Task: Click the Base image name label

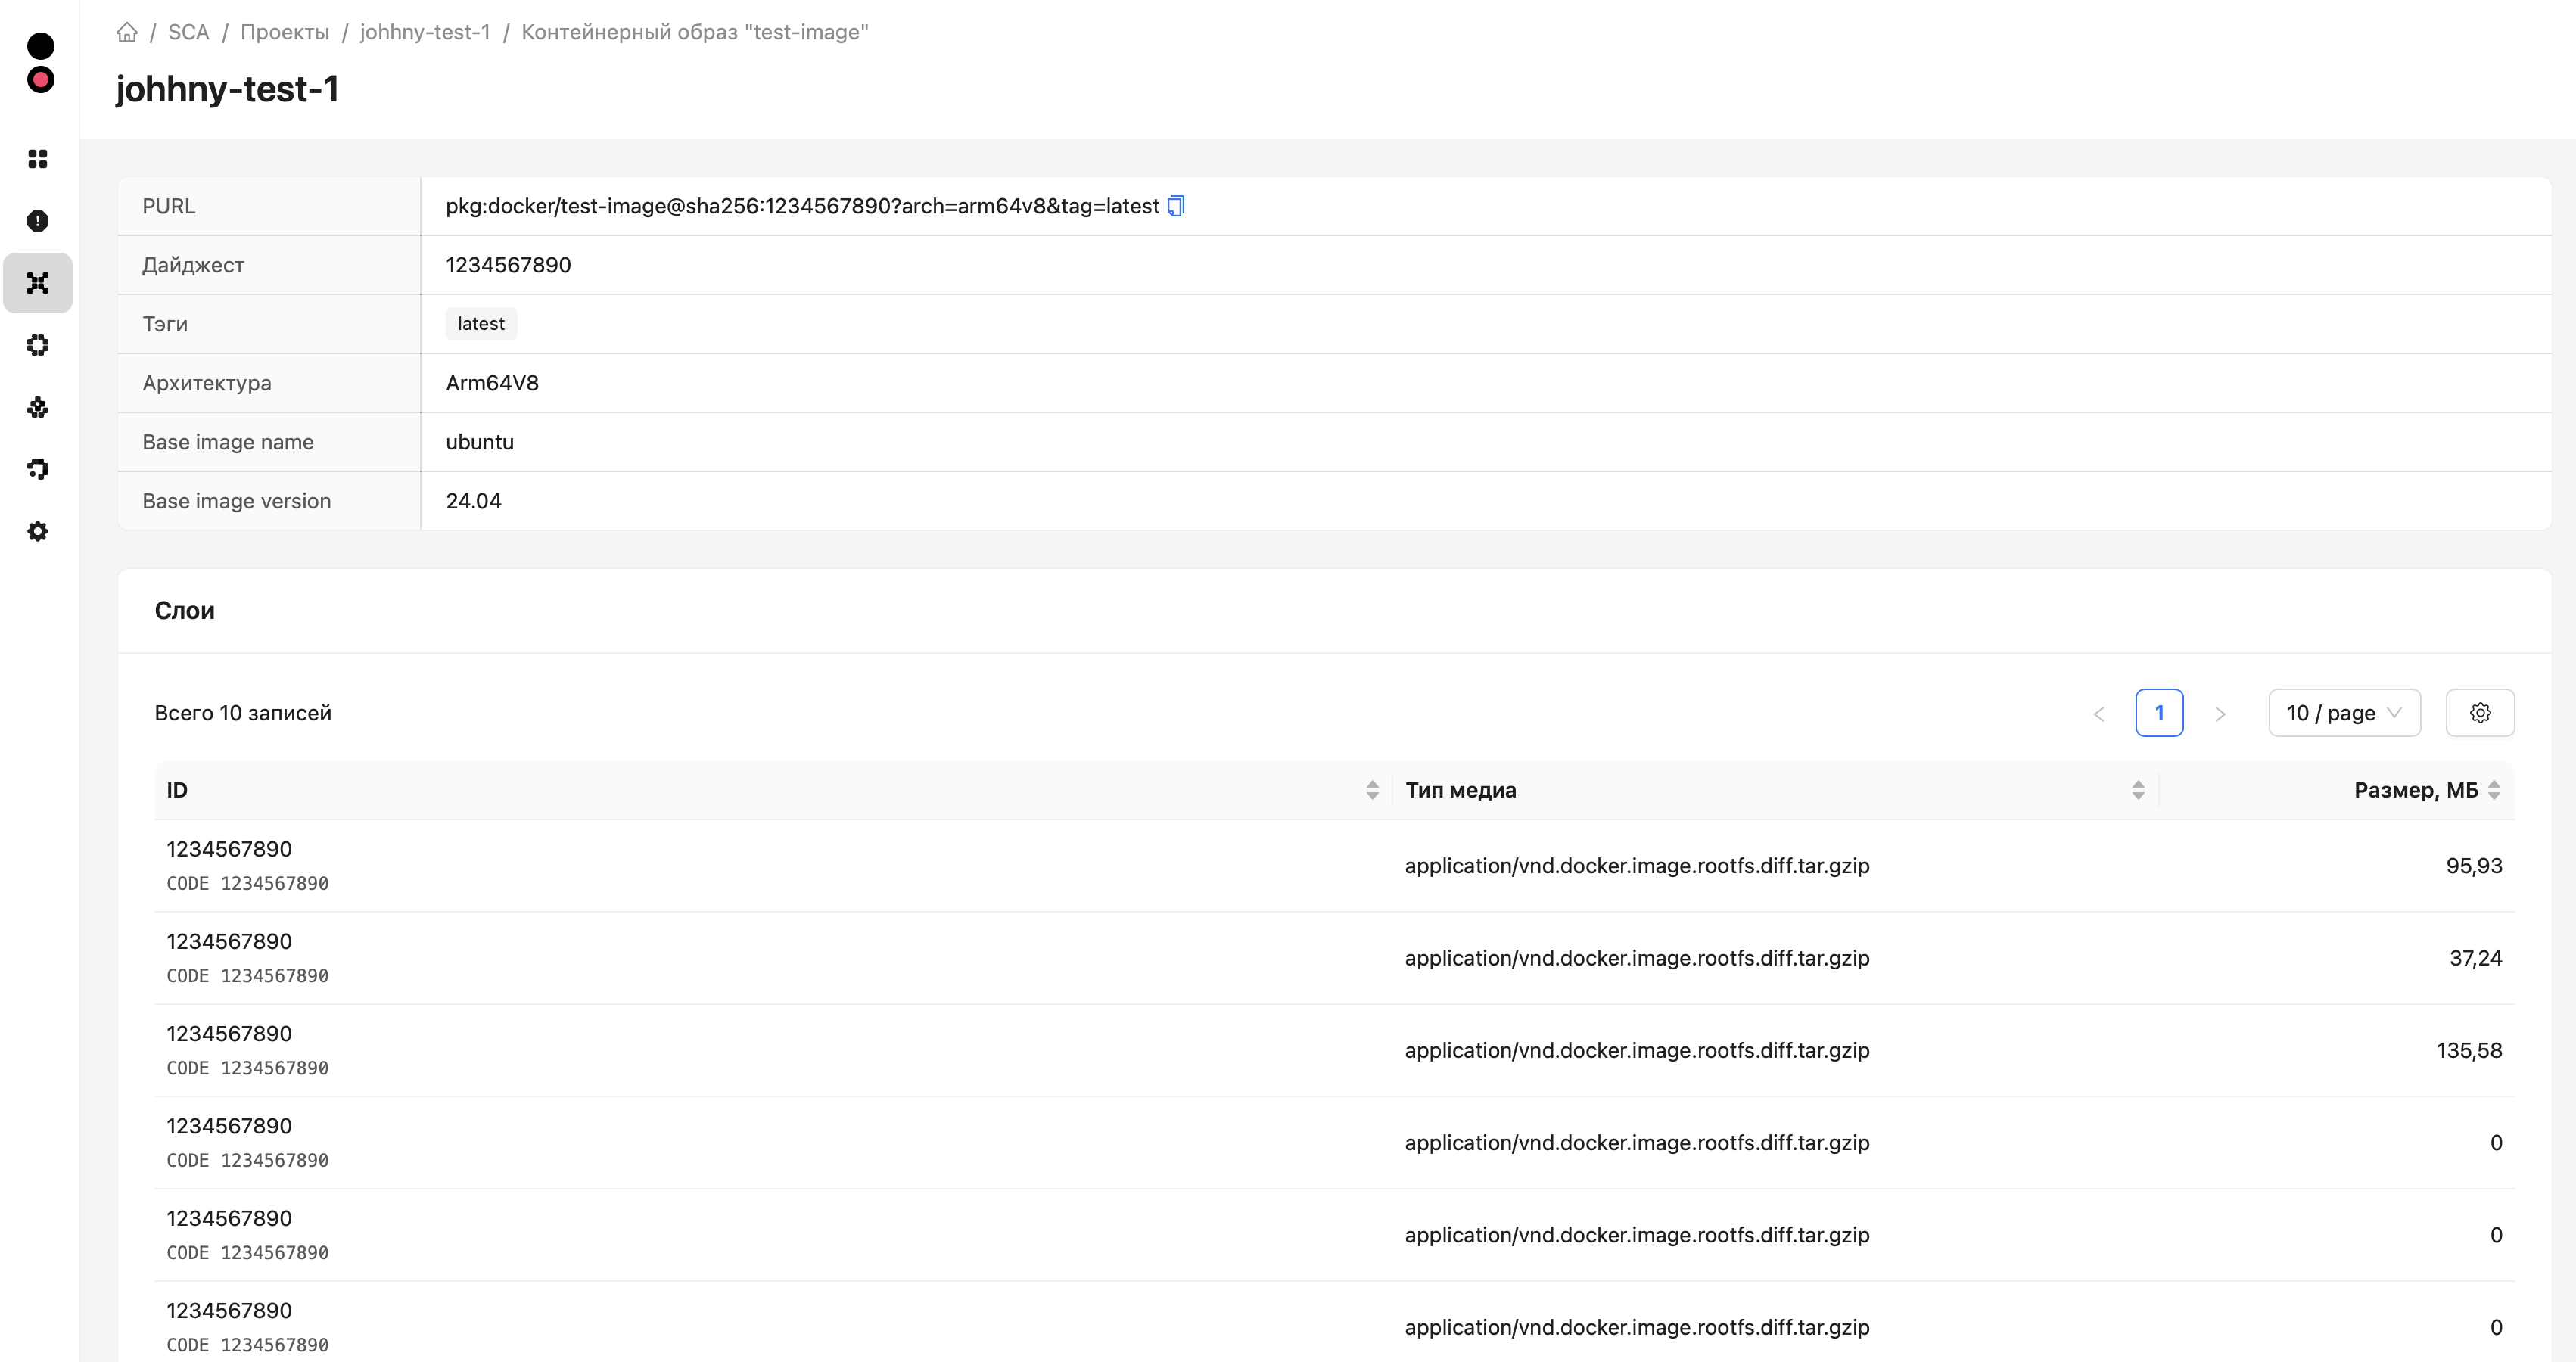Action: (x=228, y=442)
